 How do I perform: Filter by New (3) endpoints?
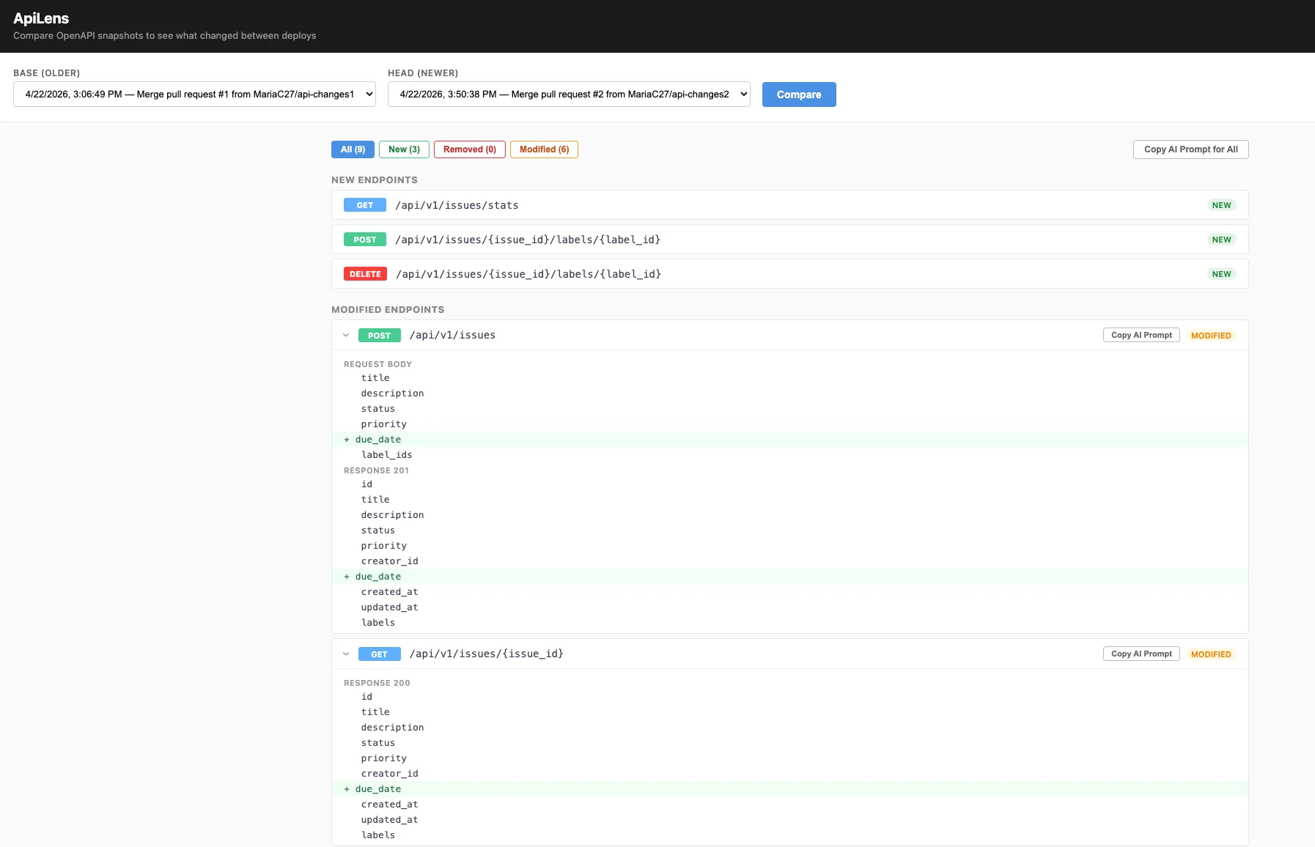click(x=404, y=149)
